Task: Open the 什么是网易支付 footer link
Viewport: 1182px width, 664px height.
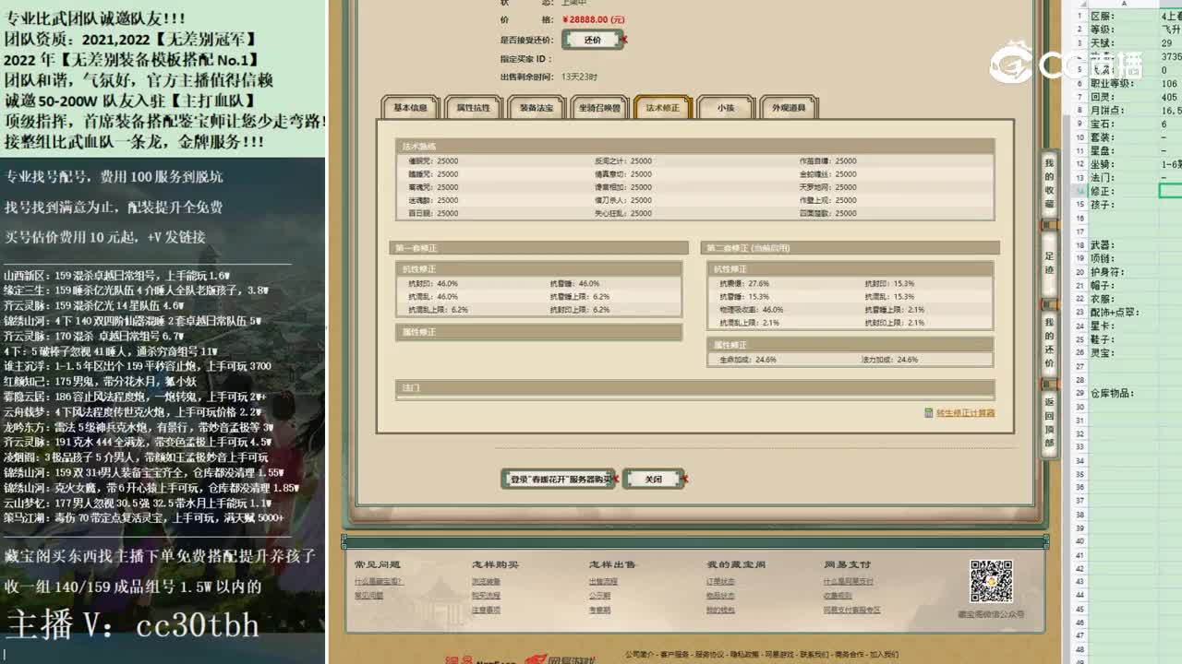Action: coord(848,582)
